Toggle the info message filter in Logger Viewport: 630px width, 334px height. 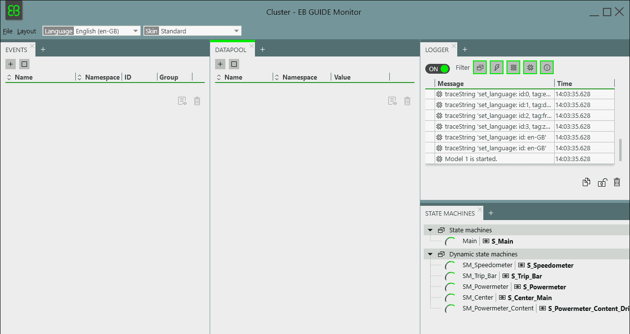pyautogui.click(x=547, y=68)
